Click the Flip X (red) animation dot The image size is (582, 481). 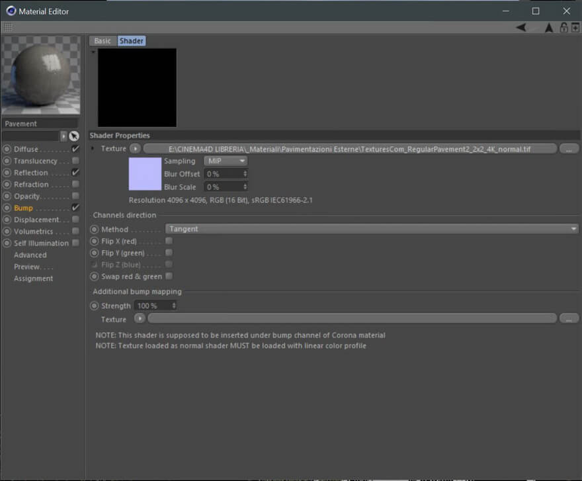point(95,241)
